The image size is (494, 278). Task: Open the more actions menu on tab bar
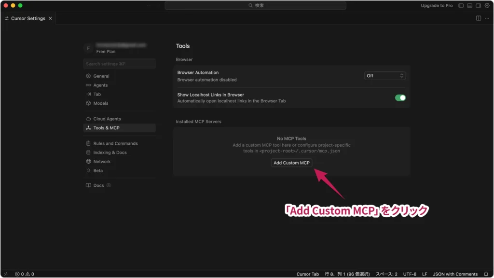pyautogui.click(x=487, y=18)
